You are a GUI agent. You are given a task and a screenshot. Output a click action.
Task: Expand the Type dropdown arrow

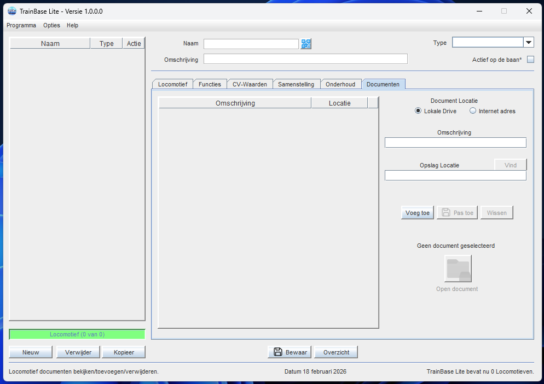pyautogui.click(x=528, y=43)
